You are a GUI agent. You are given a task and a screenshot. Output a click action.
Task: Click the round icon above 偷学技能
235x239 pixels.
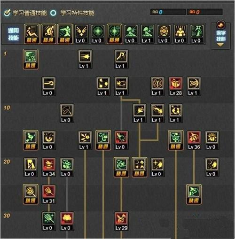[221, 25]
